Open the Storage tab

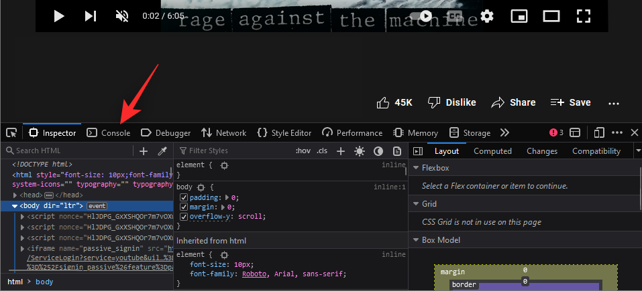470,132
